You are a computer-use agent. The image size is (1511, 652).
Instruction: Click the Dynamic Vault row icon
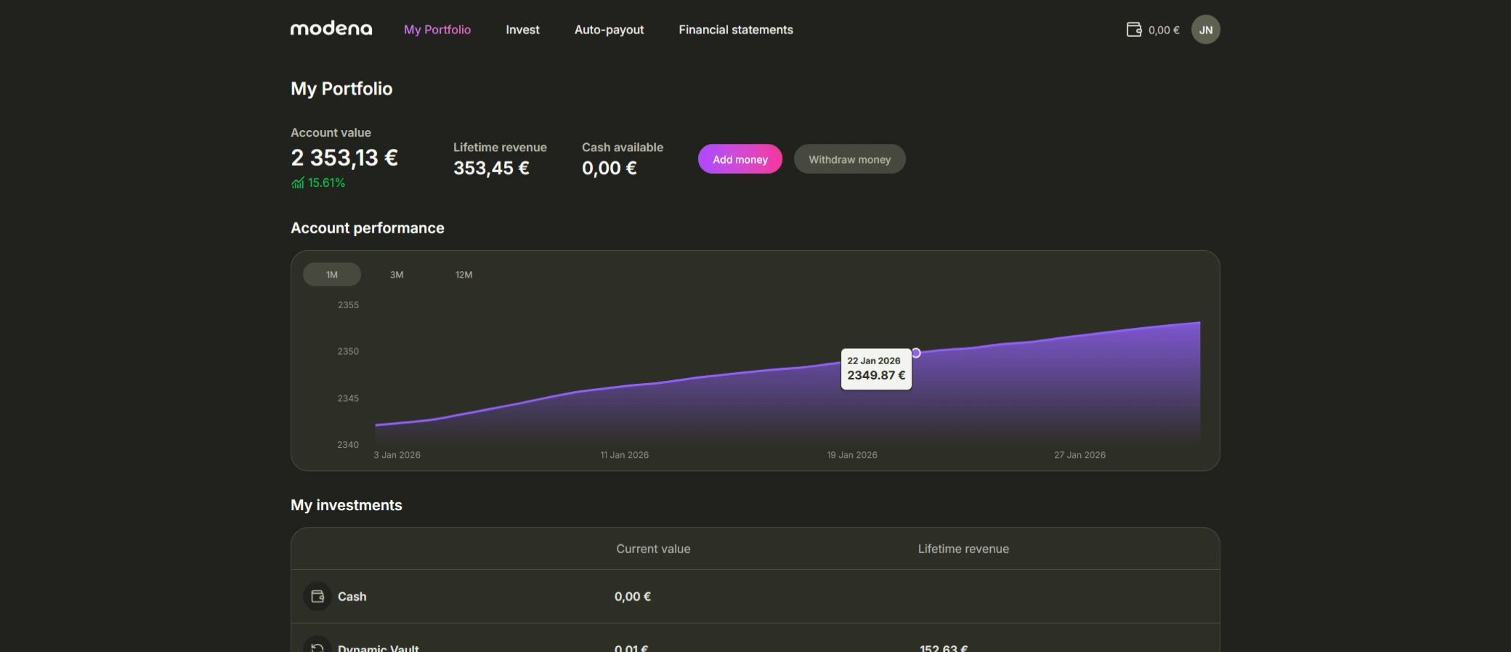click(x=317, y=645)
